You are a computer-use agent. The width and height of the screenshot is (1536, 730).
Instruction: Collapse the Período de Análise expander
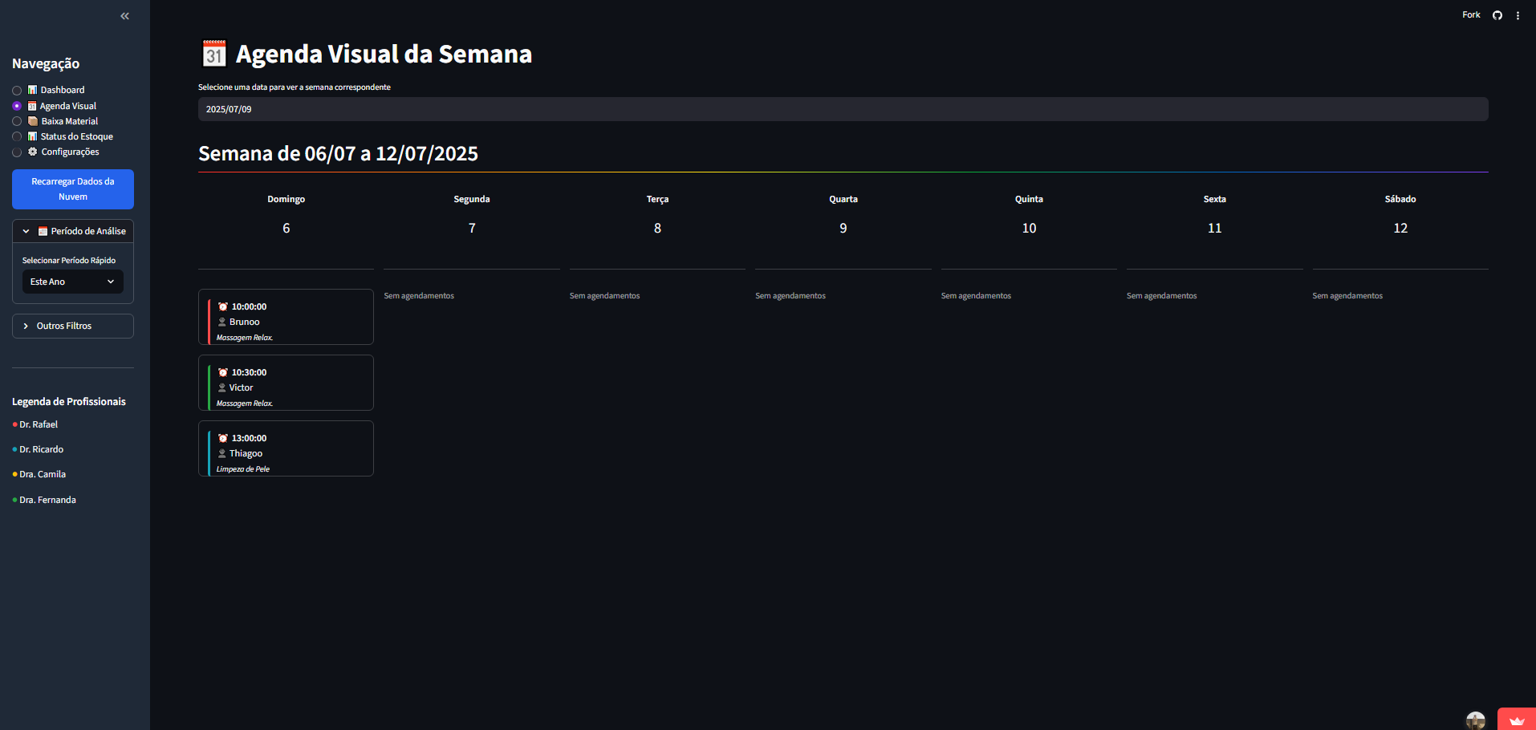coord(73,231)
